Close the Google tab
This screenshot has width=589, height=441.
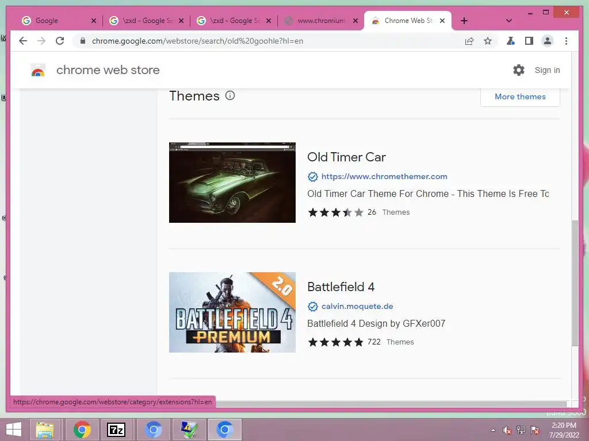click(94, 21)
